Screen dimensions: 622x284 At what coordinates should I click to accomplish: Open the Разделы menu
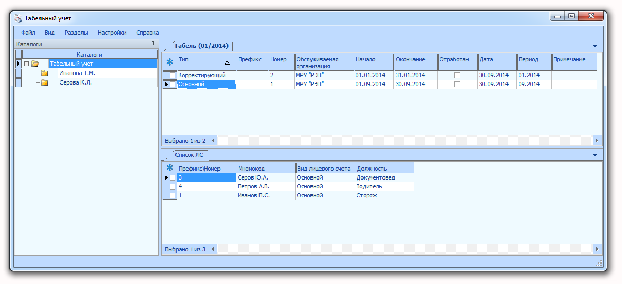[76, 33]
